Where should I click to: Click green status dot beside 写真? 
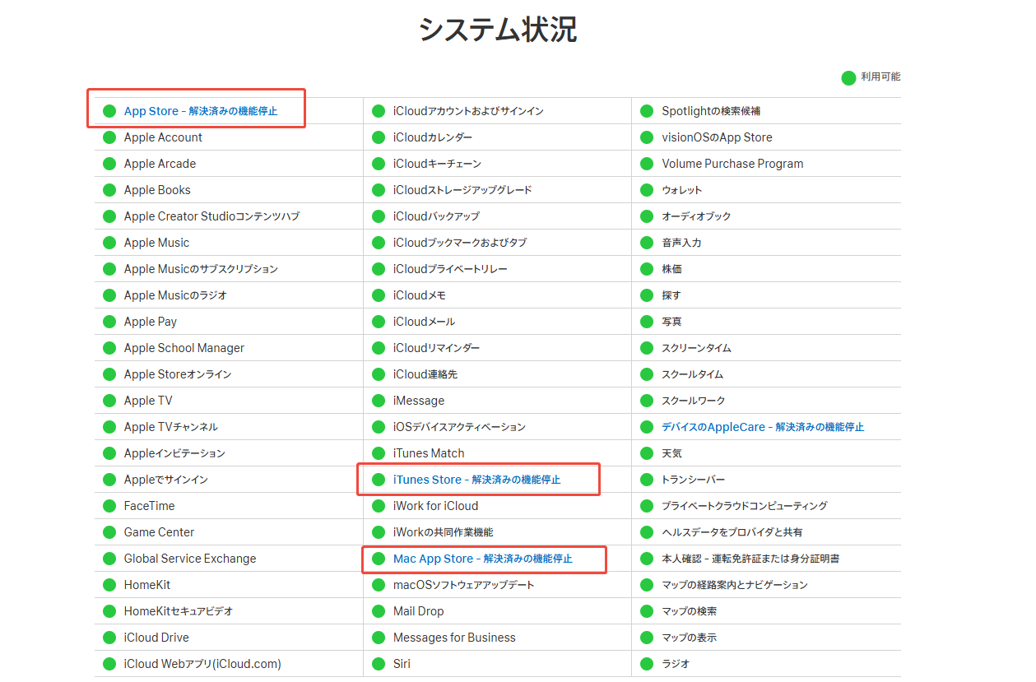[x=648, y=322]
